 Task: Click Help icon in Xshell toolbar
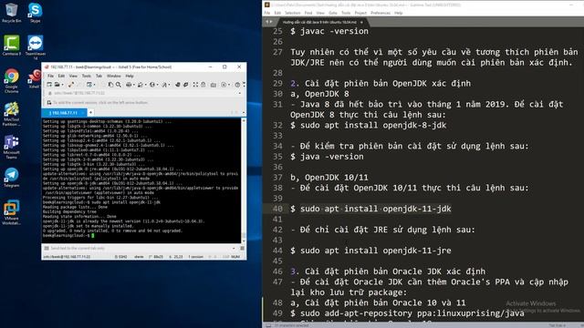(x=237, y=85)
